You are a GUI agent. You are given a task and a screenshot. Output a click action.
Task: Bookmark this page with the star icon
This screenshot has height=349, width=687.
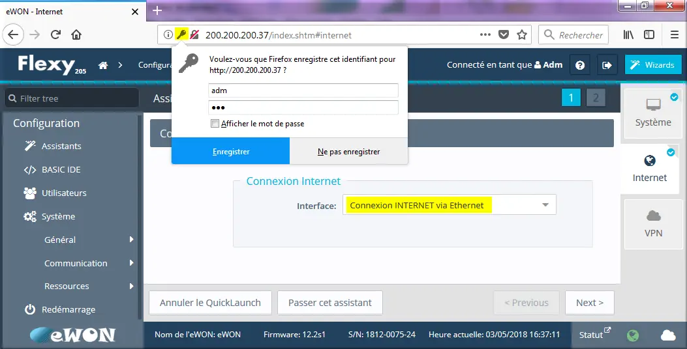point(522,35)
